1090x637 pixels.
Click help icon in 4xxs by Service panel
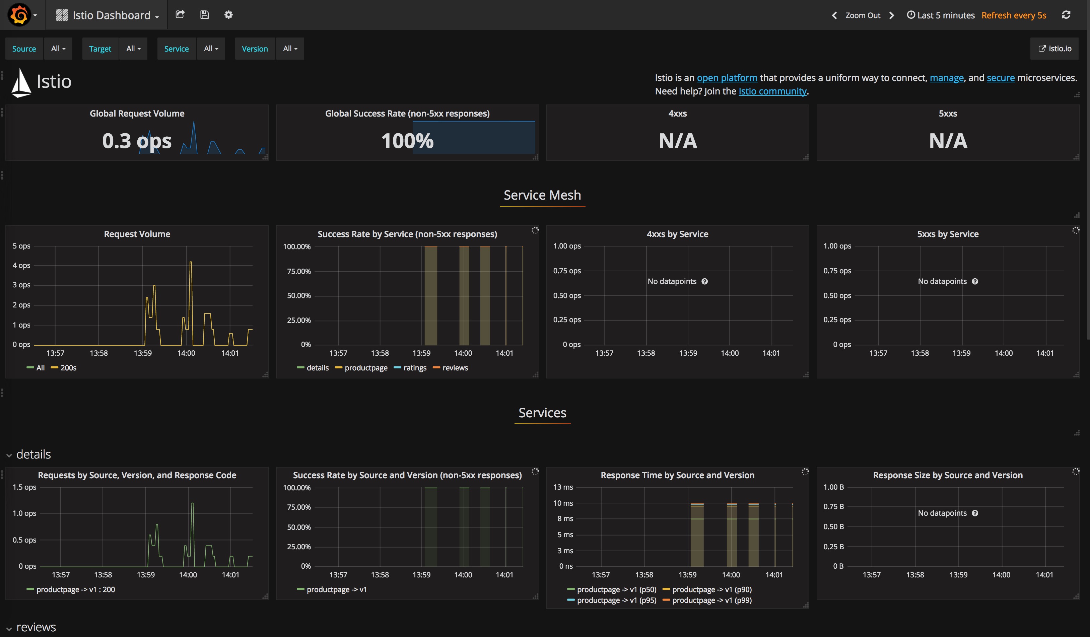point(704,282)
